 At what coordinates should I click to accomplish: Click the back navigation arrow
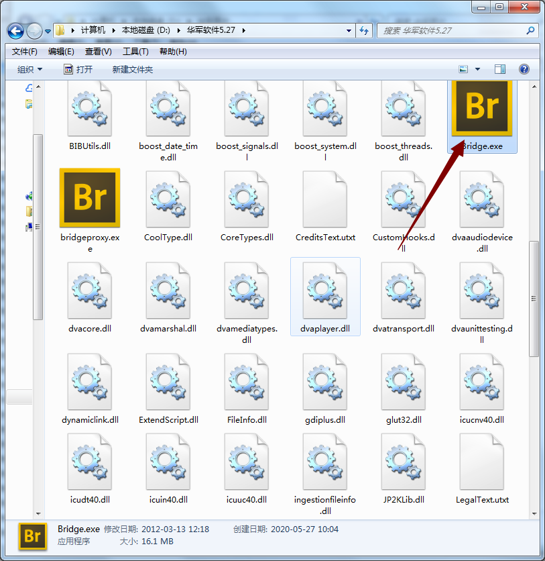pyautogui.click(x=15, y=31)
